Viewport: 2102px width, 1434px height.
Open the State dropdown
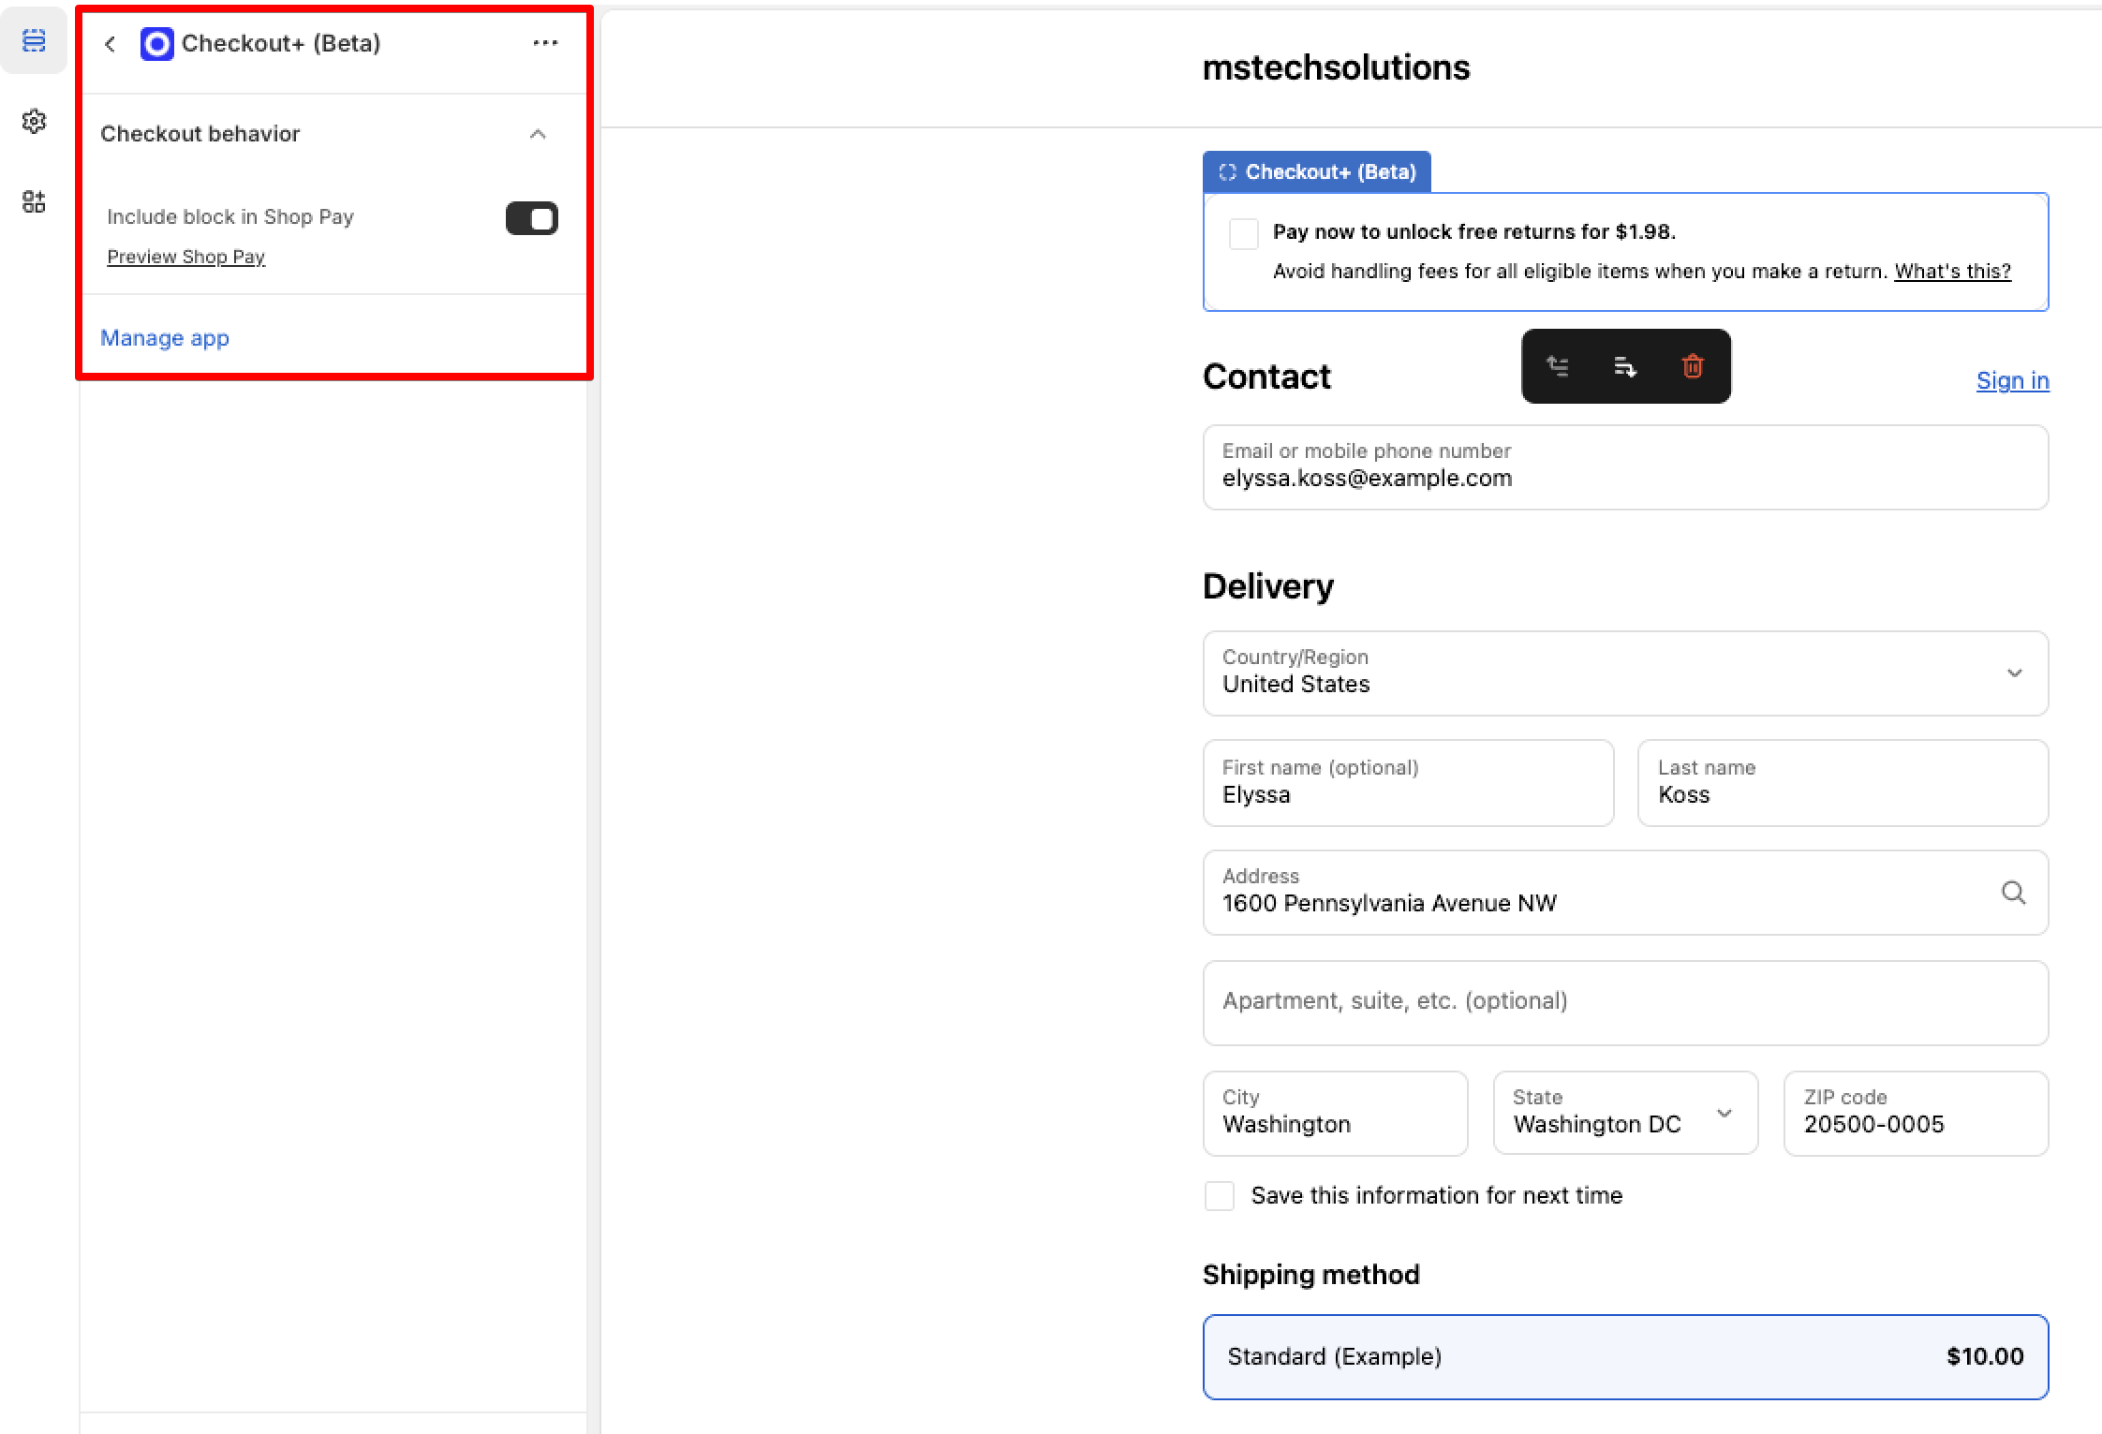(1625, 1113)
